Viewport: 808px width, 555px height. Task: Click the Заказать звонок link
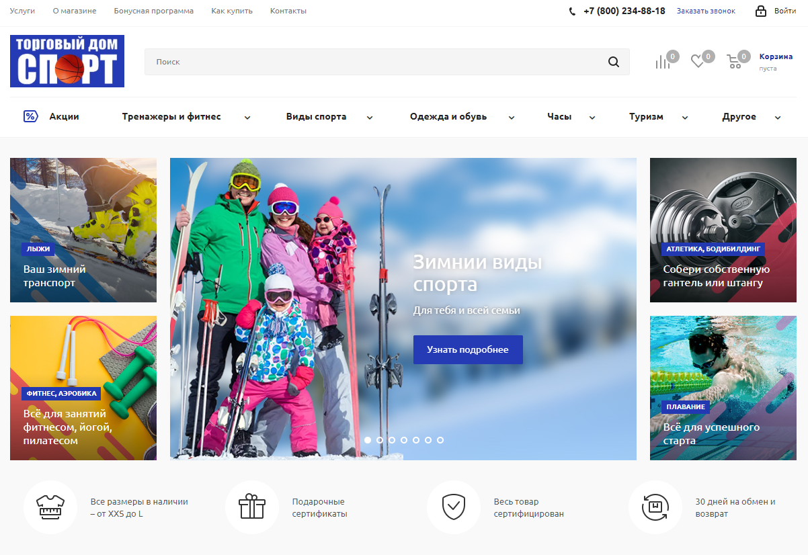pos(706,11)
